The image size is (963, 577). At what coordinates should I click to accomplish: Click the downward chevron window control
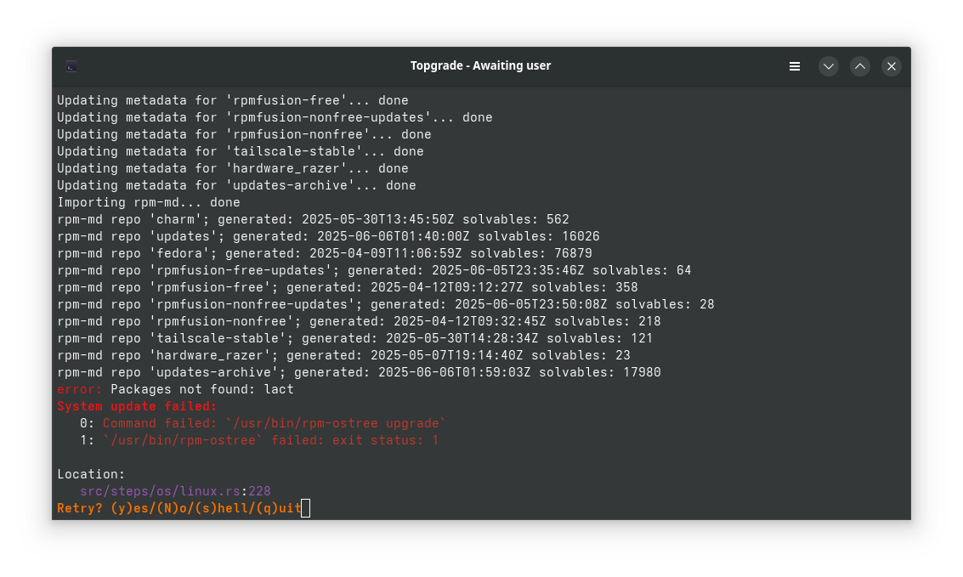[x=828, y=65]
